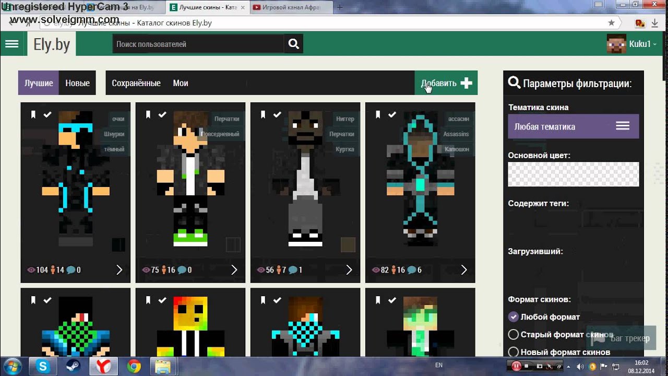
Task: Select the Старый формат скинов radio option
Action: (514, 334)
